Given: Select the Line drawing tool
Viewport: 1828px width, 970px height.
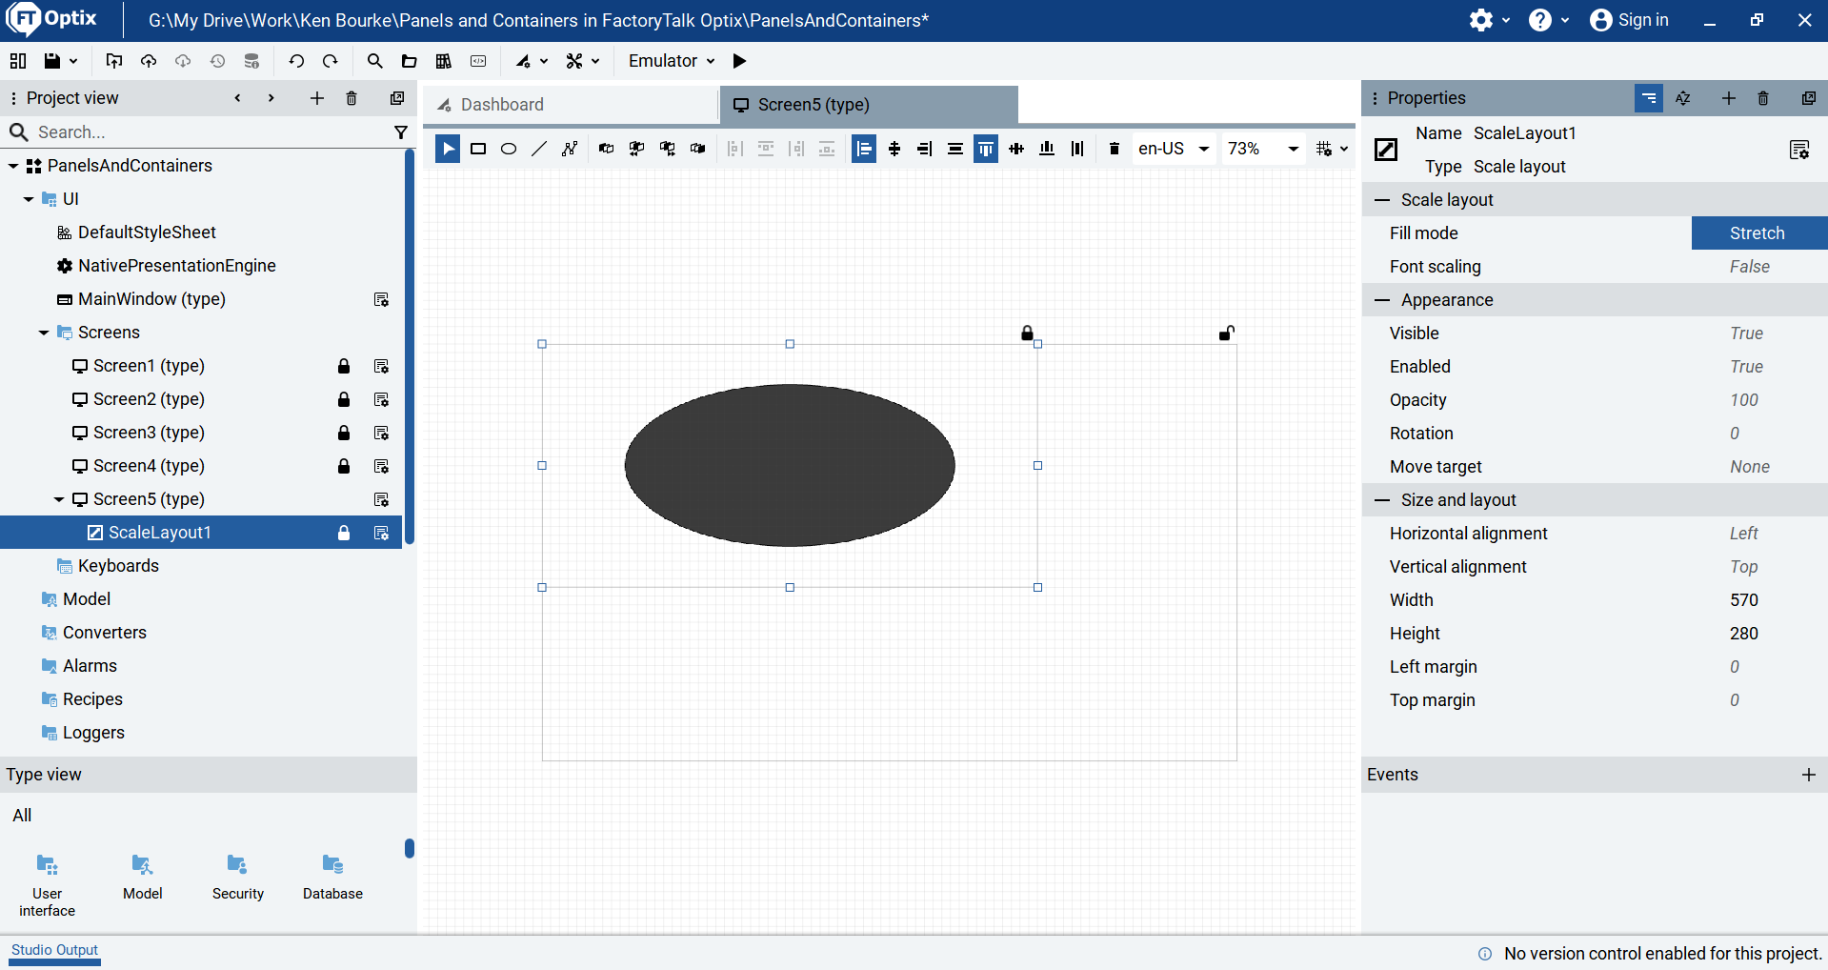Looking at the screenshot, I should pos(539,149).
